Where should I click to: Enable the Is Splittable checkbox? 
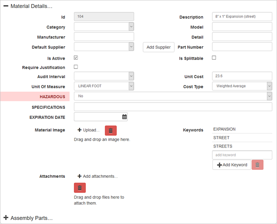[x=214, y=58]
